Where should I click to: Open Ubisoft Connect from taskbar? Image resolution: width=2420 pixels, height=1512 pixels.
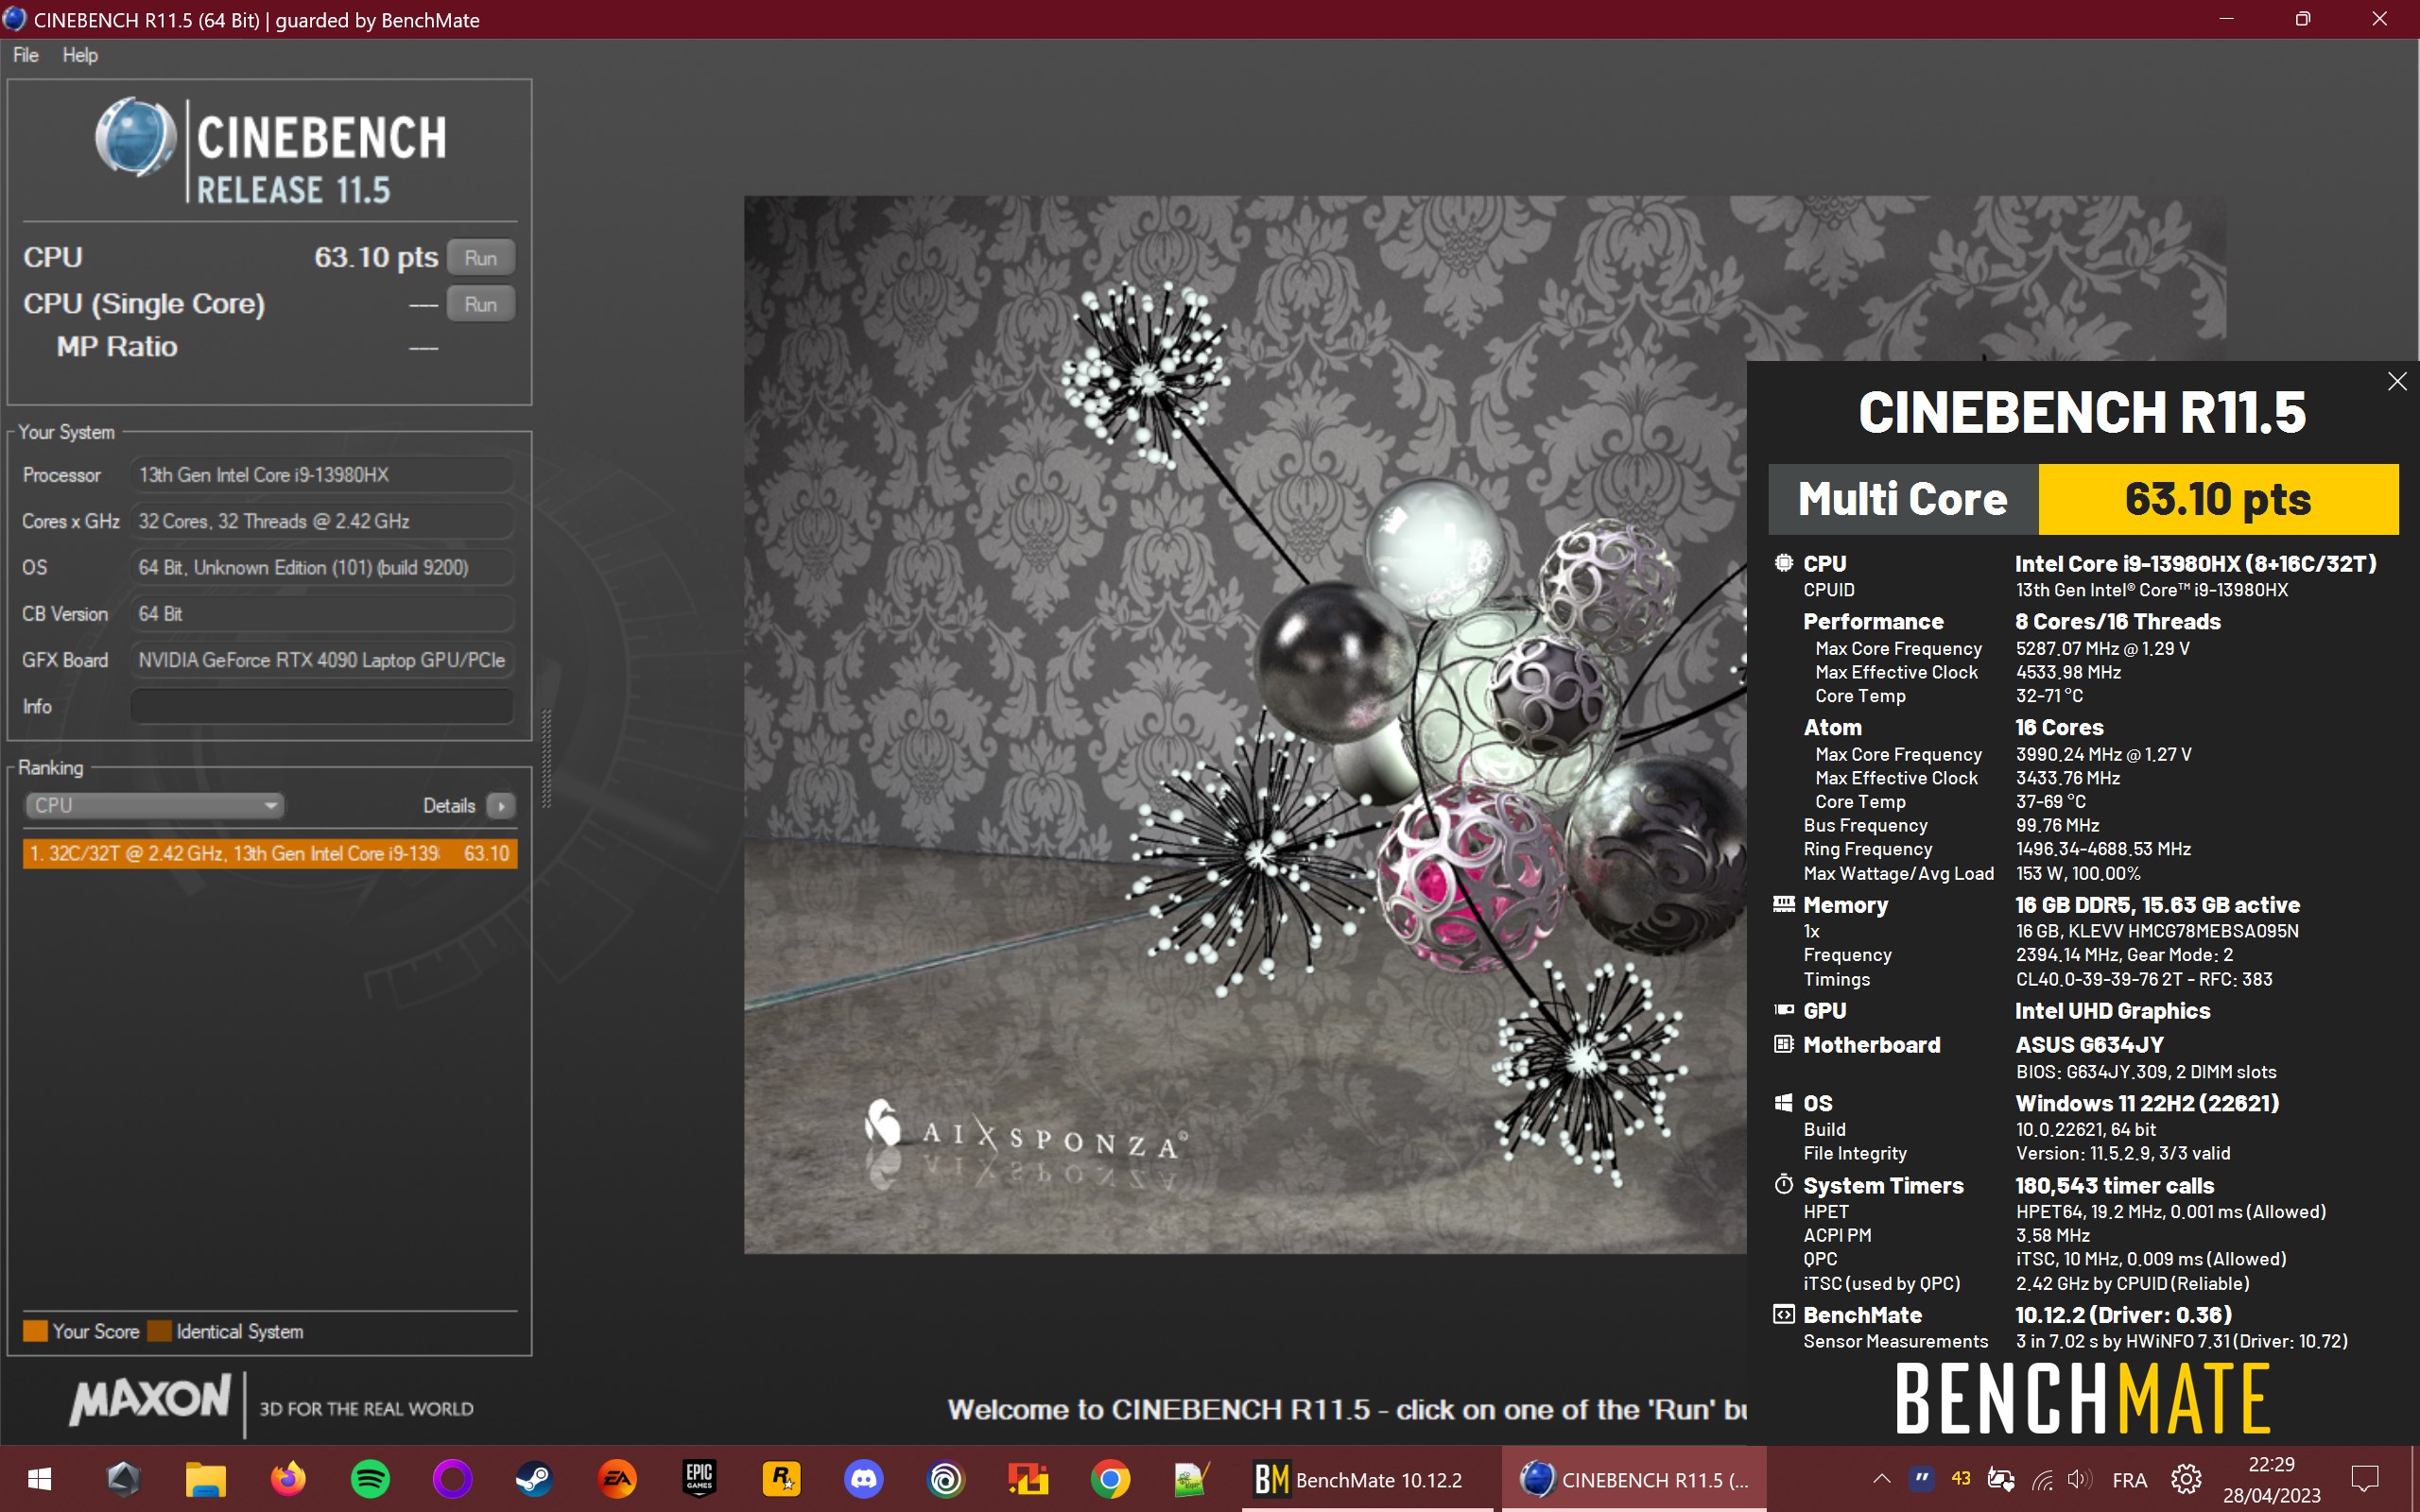pyautogui.click(x=945, y=1479)
